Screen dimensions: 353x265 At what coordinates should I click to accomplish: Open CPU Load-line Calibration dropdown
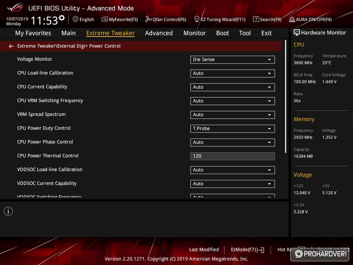[233, 73]
